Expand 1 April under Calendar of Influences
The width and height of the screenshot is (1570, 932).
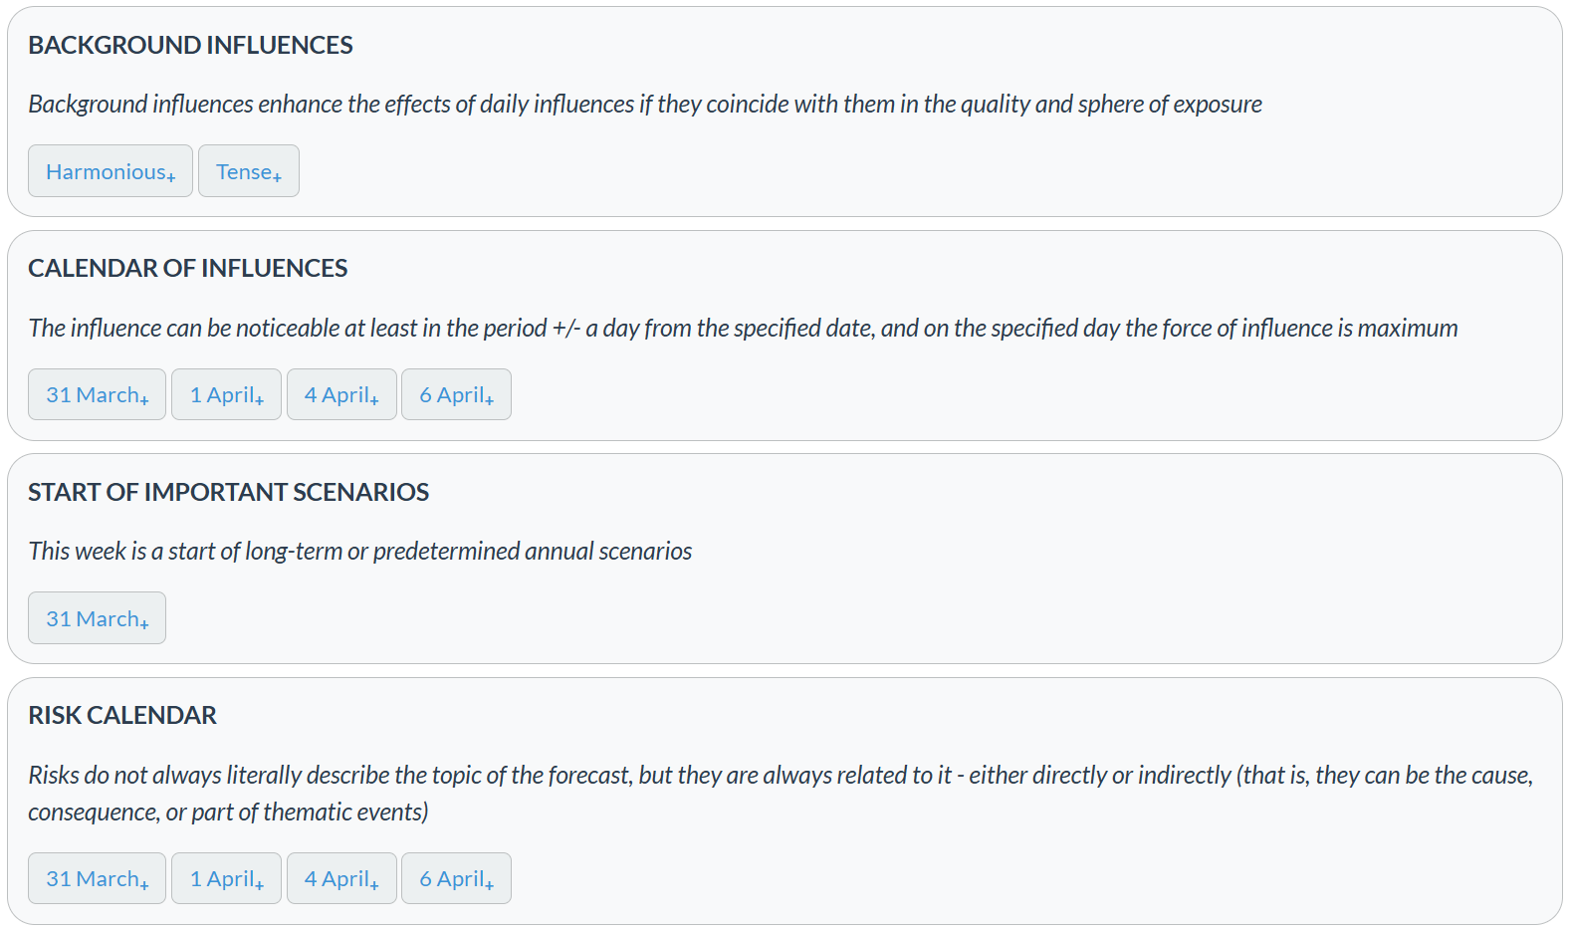coord(225,394)
